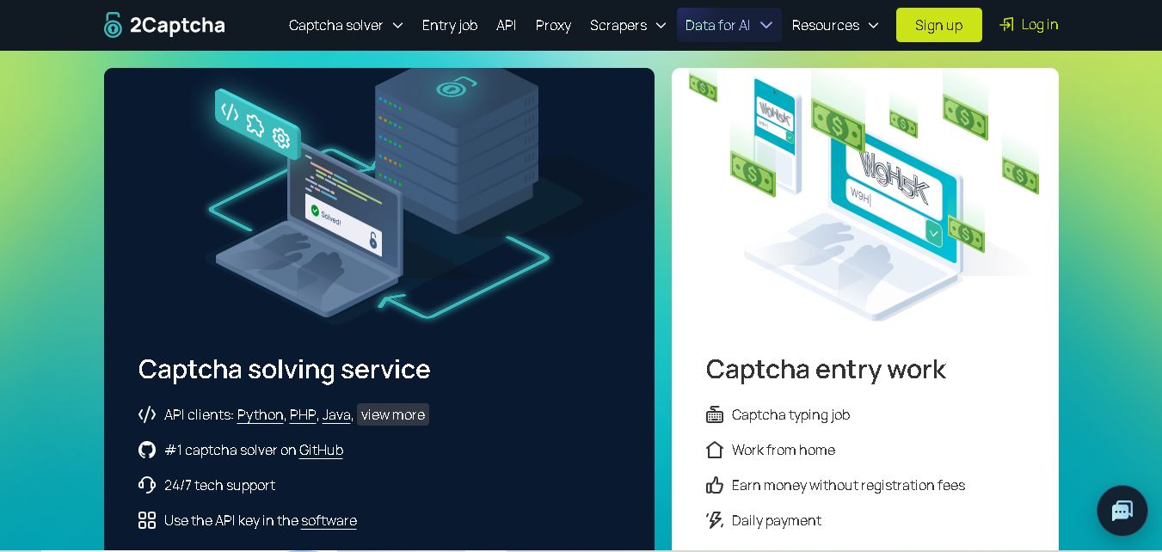Click the view more button
The image size is (1162, 552).
pyautogui.click(x=393, y=414)
